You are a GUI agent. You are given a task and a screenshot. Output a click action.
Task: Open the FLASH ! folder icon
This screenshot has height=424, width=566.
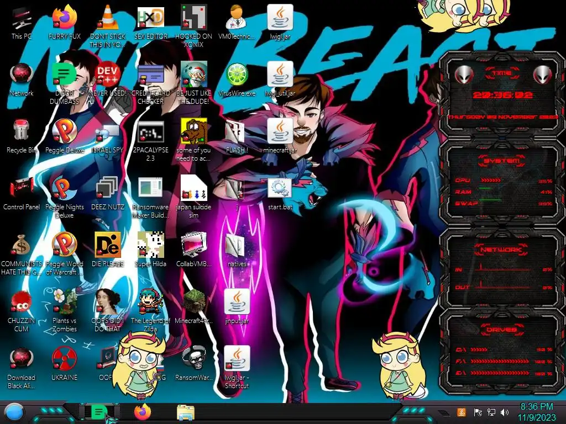click(x=234, y=132)
